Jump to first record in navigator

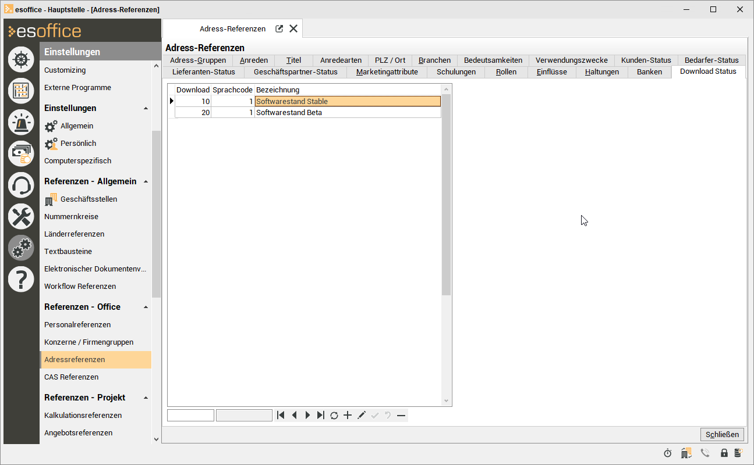(281, 415)
